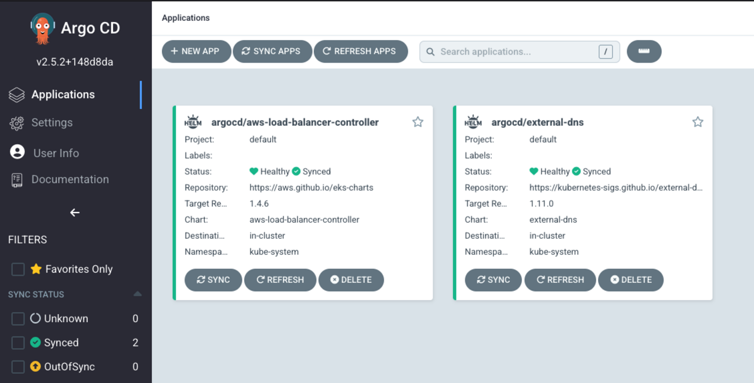Viewport: 754px width, 383px height.
Task: Click the Applications breadcrumb at the top
Action: pos(186,18)
